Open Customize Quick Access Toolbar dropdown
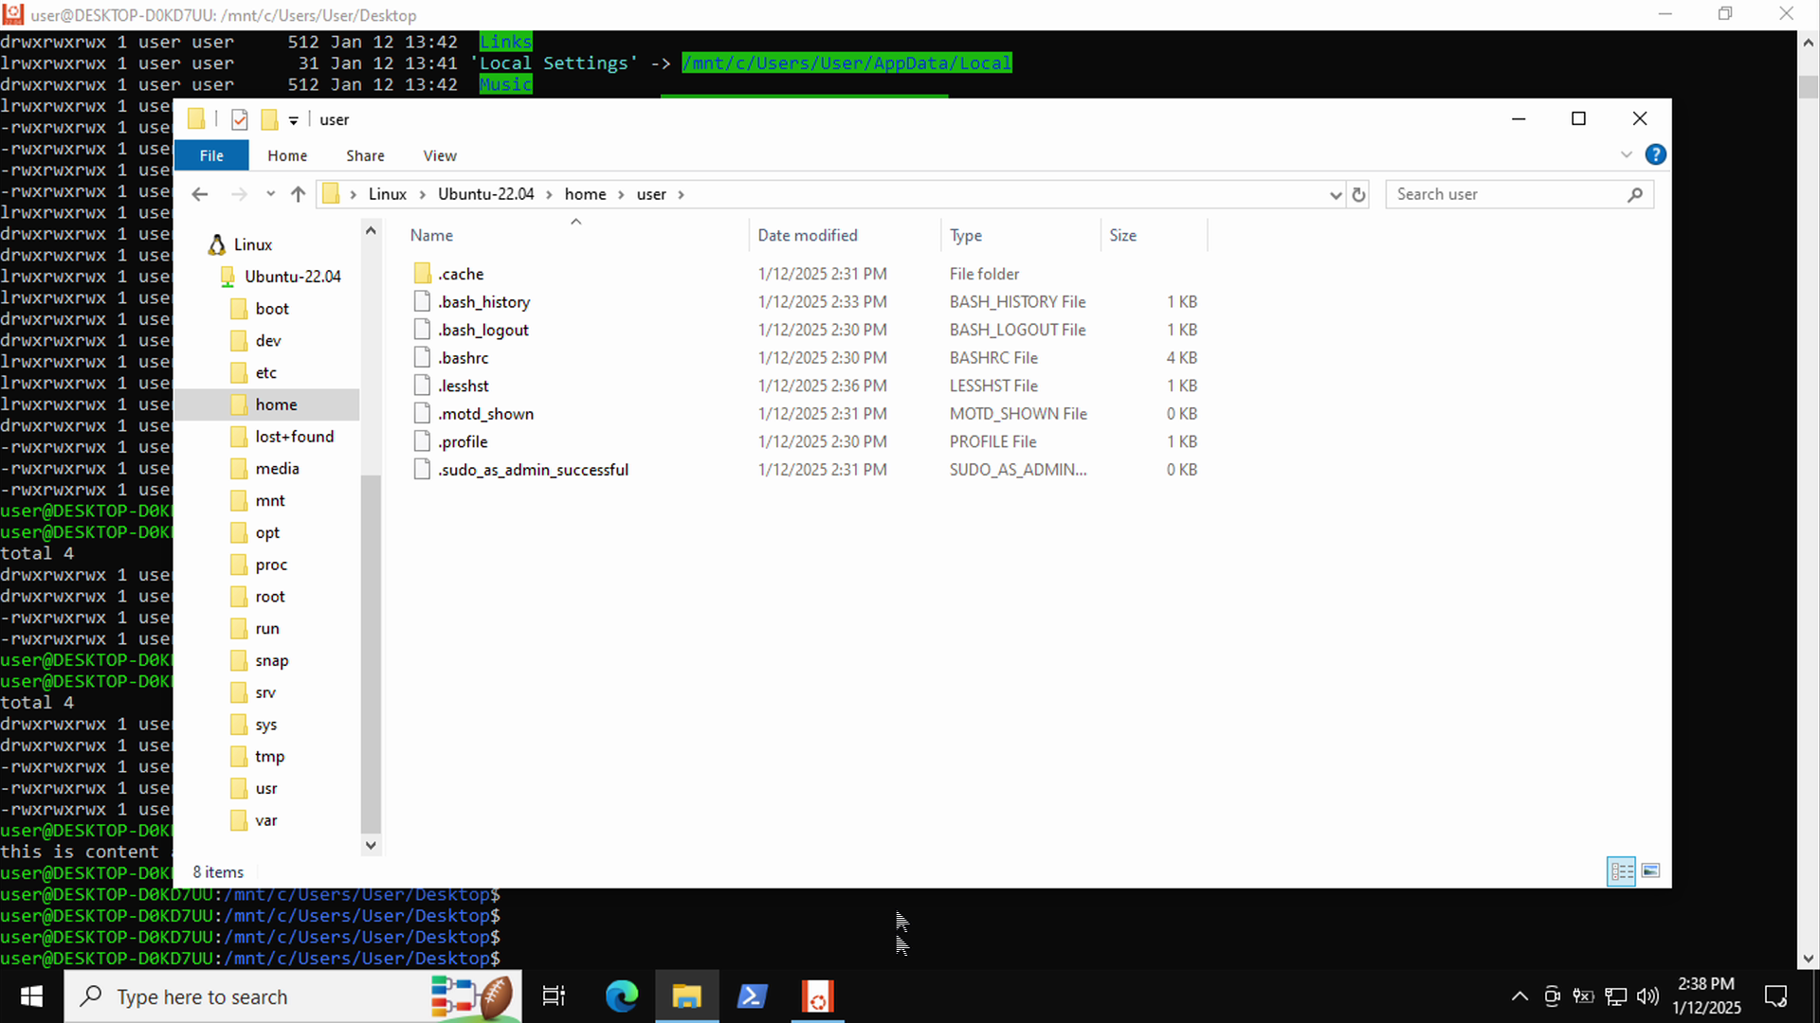Image resolution: width=1820 pixels, height=1023 pixels. pyautogui.click(x=294, y=120)
